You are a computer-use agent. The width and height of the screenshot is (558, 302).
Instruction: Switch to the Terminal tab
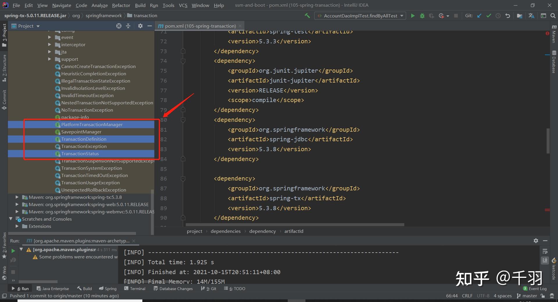(x=135, y=289)
